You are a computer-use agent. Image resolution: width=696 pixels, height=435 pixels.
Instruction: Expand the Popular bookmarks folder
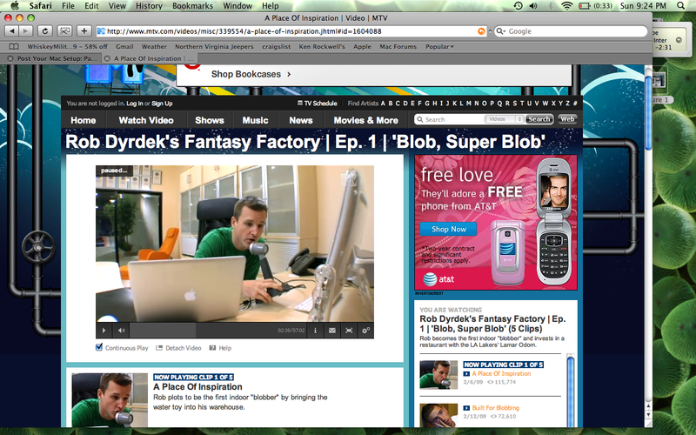pos(439,47)
